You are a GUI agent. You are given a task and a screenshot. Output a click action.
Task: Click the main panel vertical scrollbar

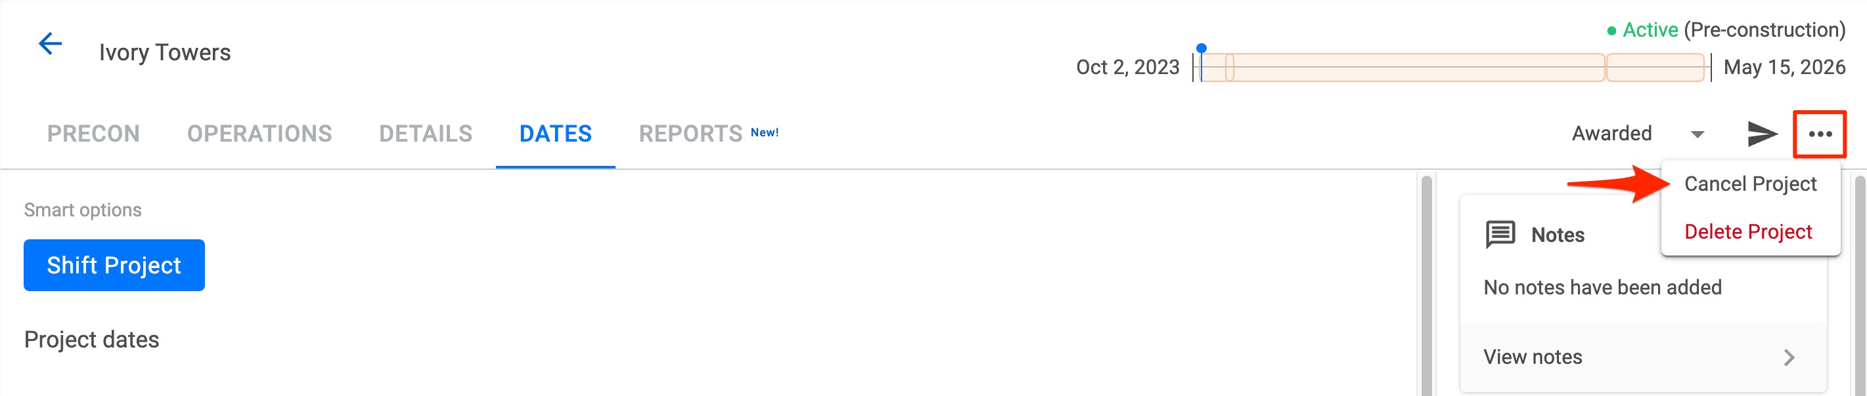(1426, 285)
